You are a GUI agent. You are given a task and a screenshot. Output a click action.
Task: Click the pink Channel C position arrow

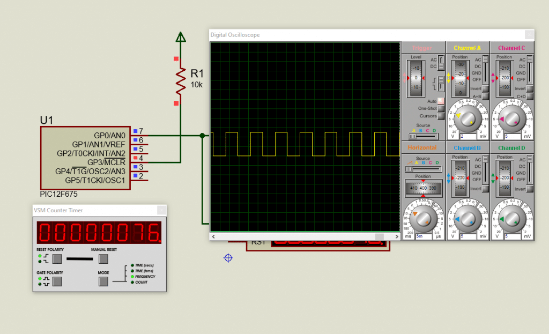point(493,78)
